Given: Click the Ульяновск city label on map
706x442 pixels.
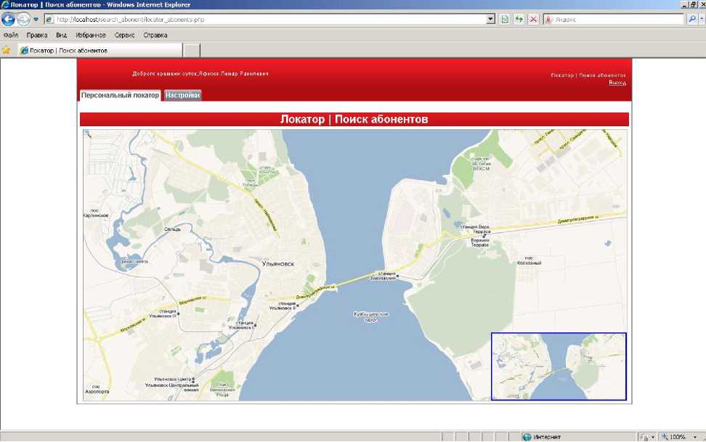Looking at the screenshot, I should tap(277, 263).
